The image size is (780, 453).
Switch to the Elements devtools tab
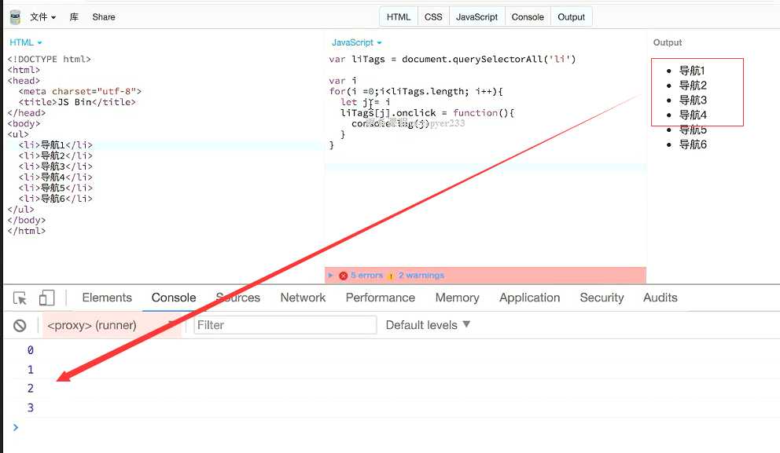pos(107,298)
